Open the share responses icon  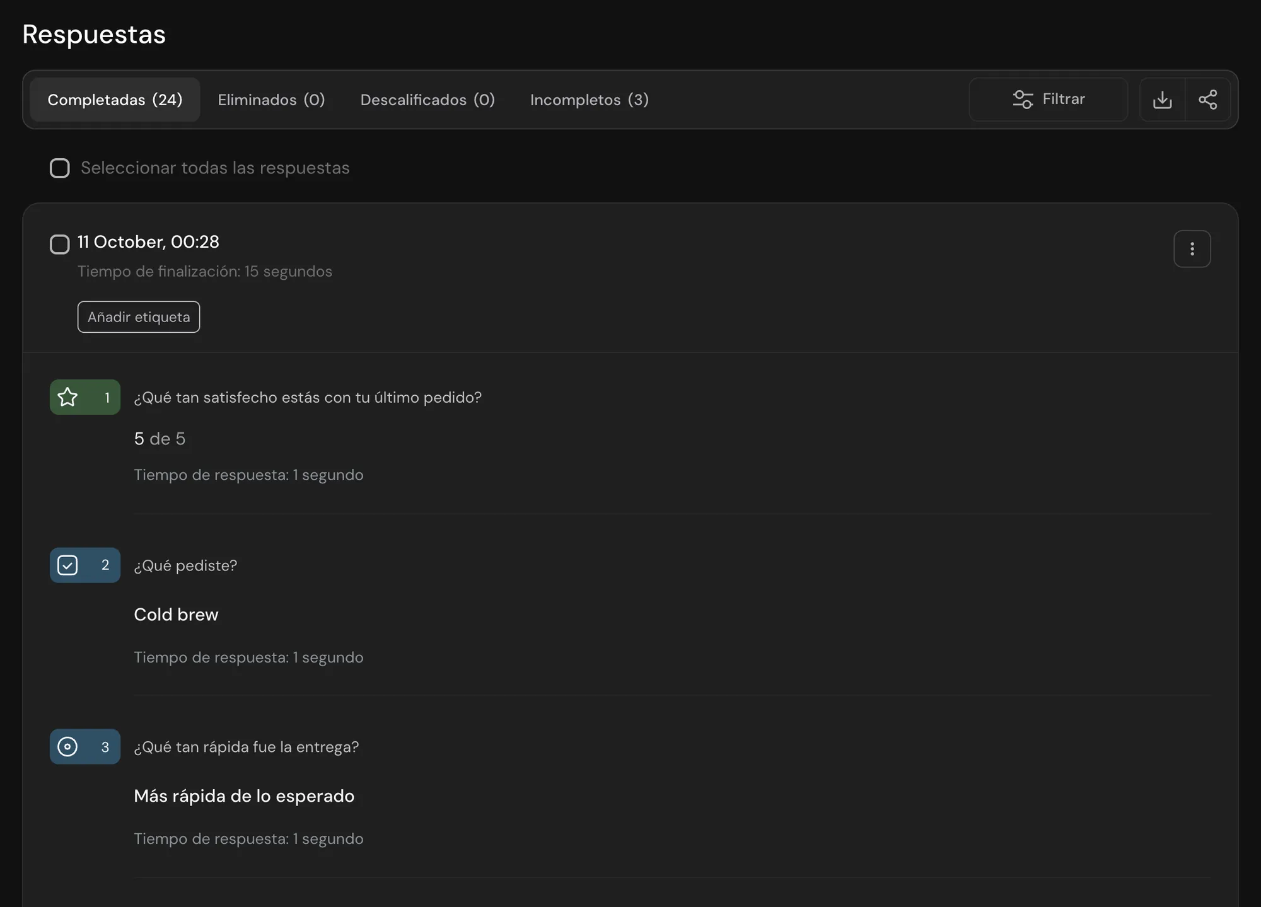(x=1207, y=100)
